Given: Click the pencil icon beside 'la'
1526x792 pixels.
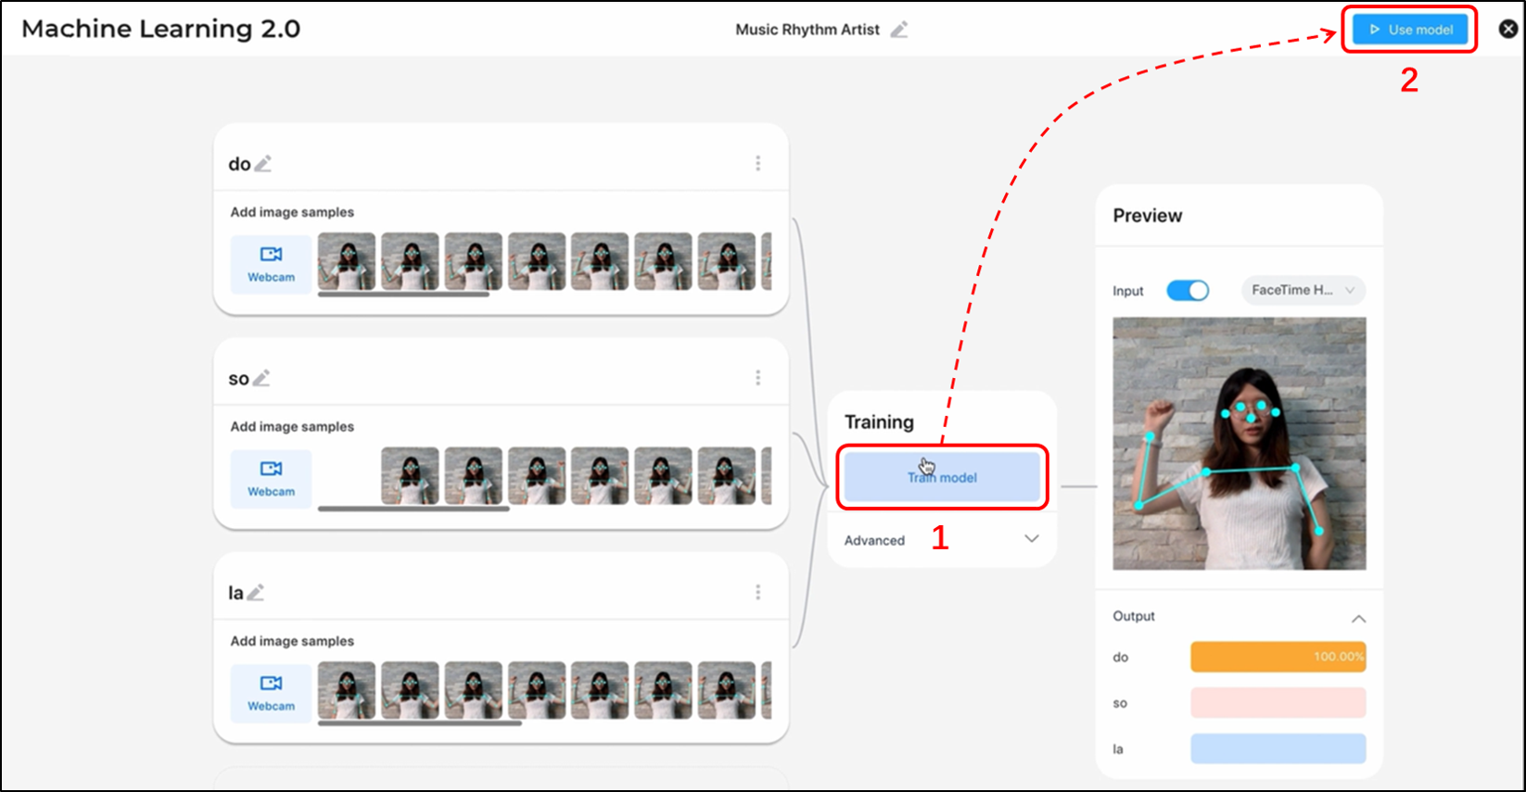Looking at the screenshot, I should coord(256,593).
